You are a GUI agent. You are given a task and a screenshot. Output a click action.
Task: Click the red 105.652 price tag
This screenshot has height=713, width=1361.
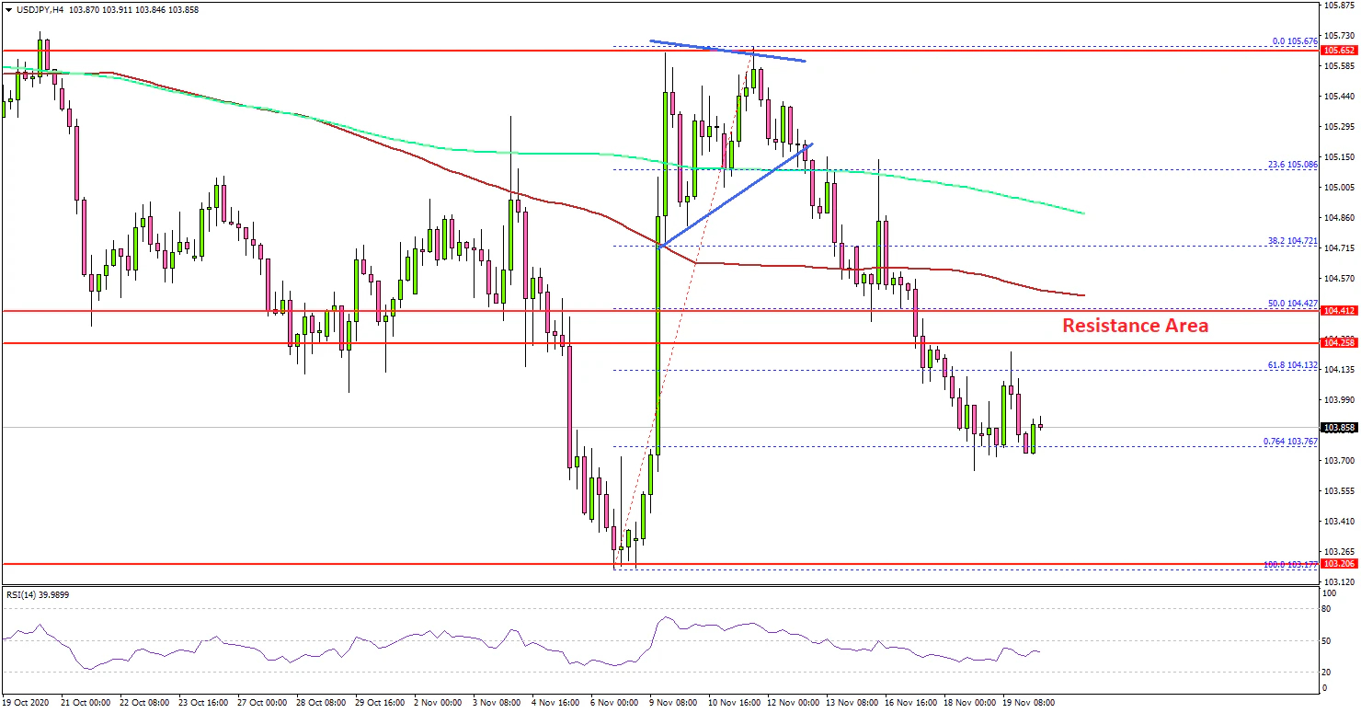(1335, 52)
